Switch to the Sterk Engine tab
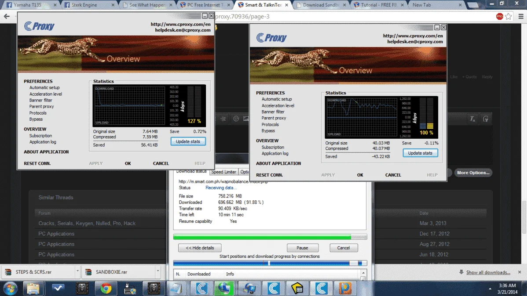The image size is (527, 296). pos(89,5)
